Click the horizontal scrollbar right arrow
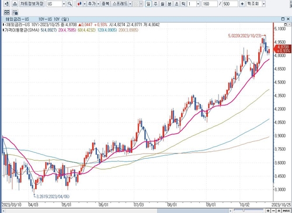 (x=230, y=211)
